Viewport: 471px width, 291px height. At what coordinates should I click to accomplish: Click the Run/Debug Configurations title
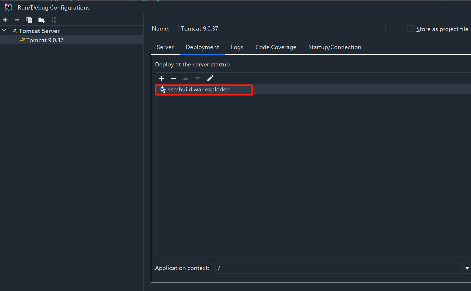pos(54,7)
